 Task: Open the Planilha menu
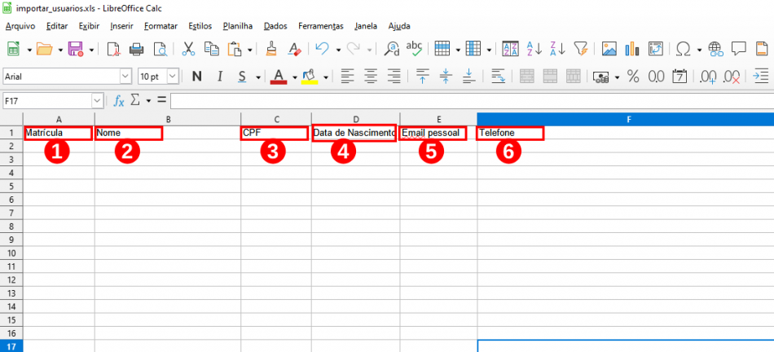click(238, 26)
